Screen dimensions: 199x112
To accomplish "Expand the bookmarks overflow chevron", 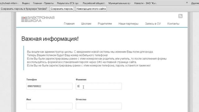I will (187, 3).
